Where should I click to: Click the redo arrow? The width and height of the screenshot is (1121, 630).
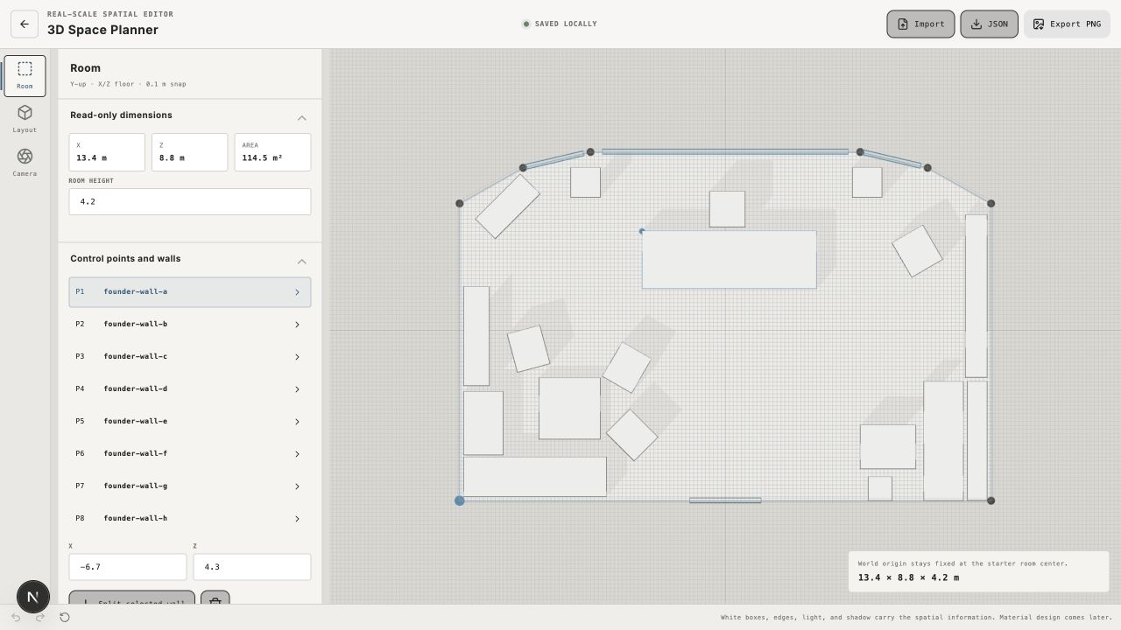pos(40,618)
